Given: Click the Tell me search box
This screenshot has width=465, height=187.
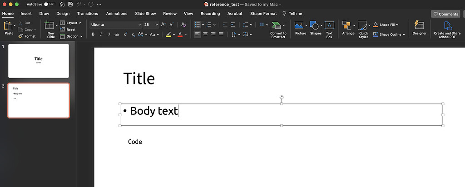Looking at the screenshot, I should pos(292,14).
